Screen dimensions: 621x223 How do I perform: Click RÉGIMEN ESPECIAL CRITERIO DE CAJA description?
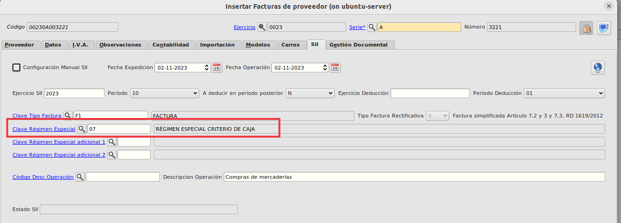(379, 129)
